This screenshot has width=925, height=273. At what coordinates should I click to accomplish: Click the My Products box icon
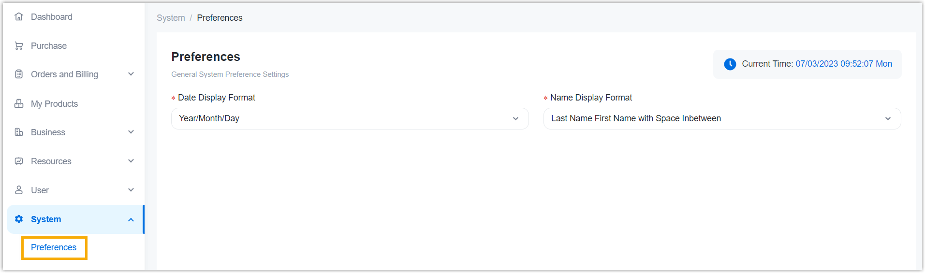(x=19, y=103)
